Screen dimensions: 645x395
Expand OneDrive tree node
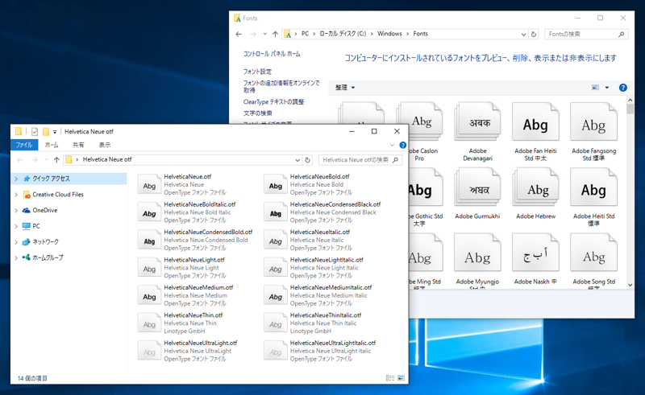tap(16, 210)
